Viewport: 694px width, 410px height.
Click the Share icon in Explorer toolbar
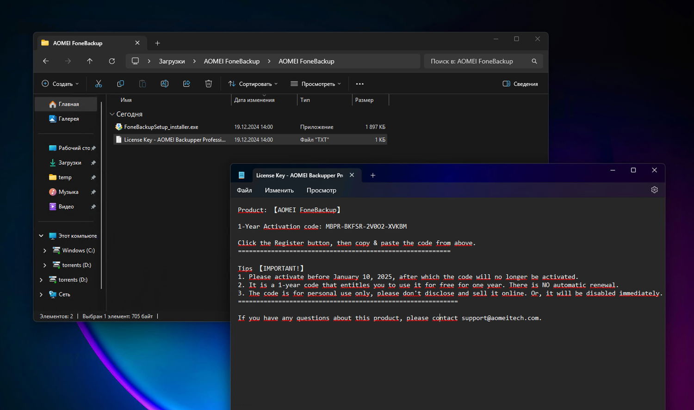pos(186,84)
